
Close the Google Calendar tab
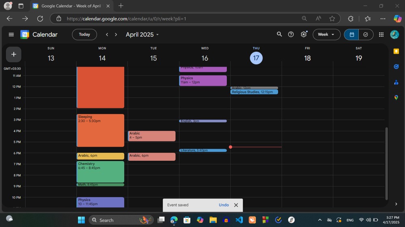[108, 6]
